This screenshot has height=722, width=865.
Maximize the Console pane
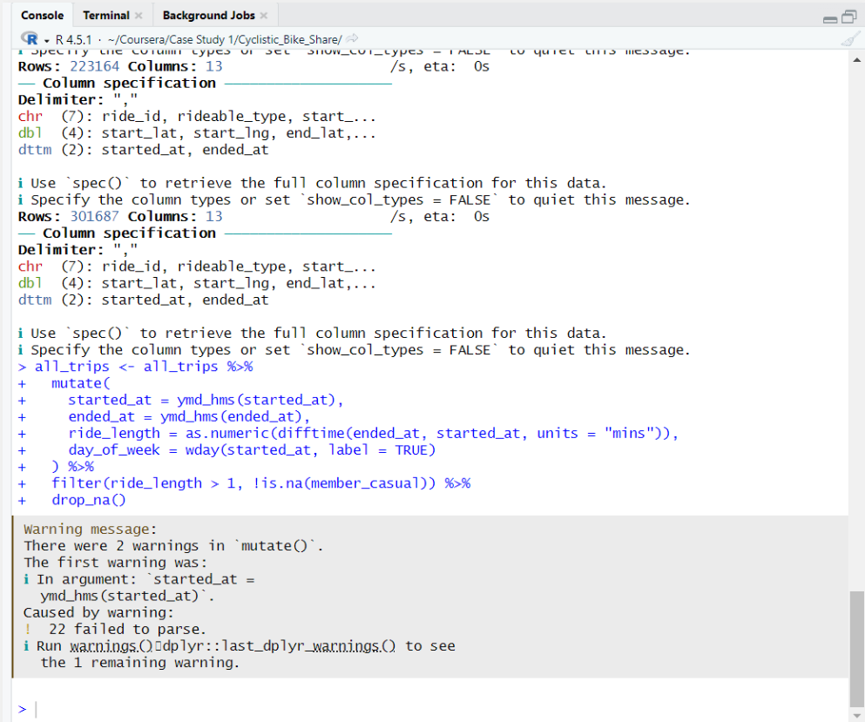coord(850,16)
